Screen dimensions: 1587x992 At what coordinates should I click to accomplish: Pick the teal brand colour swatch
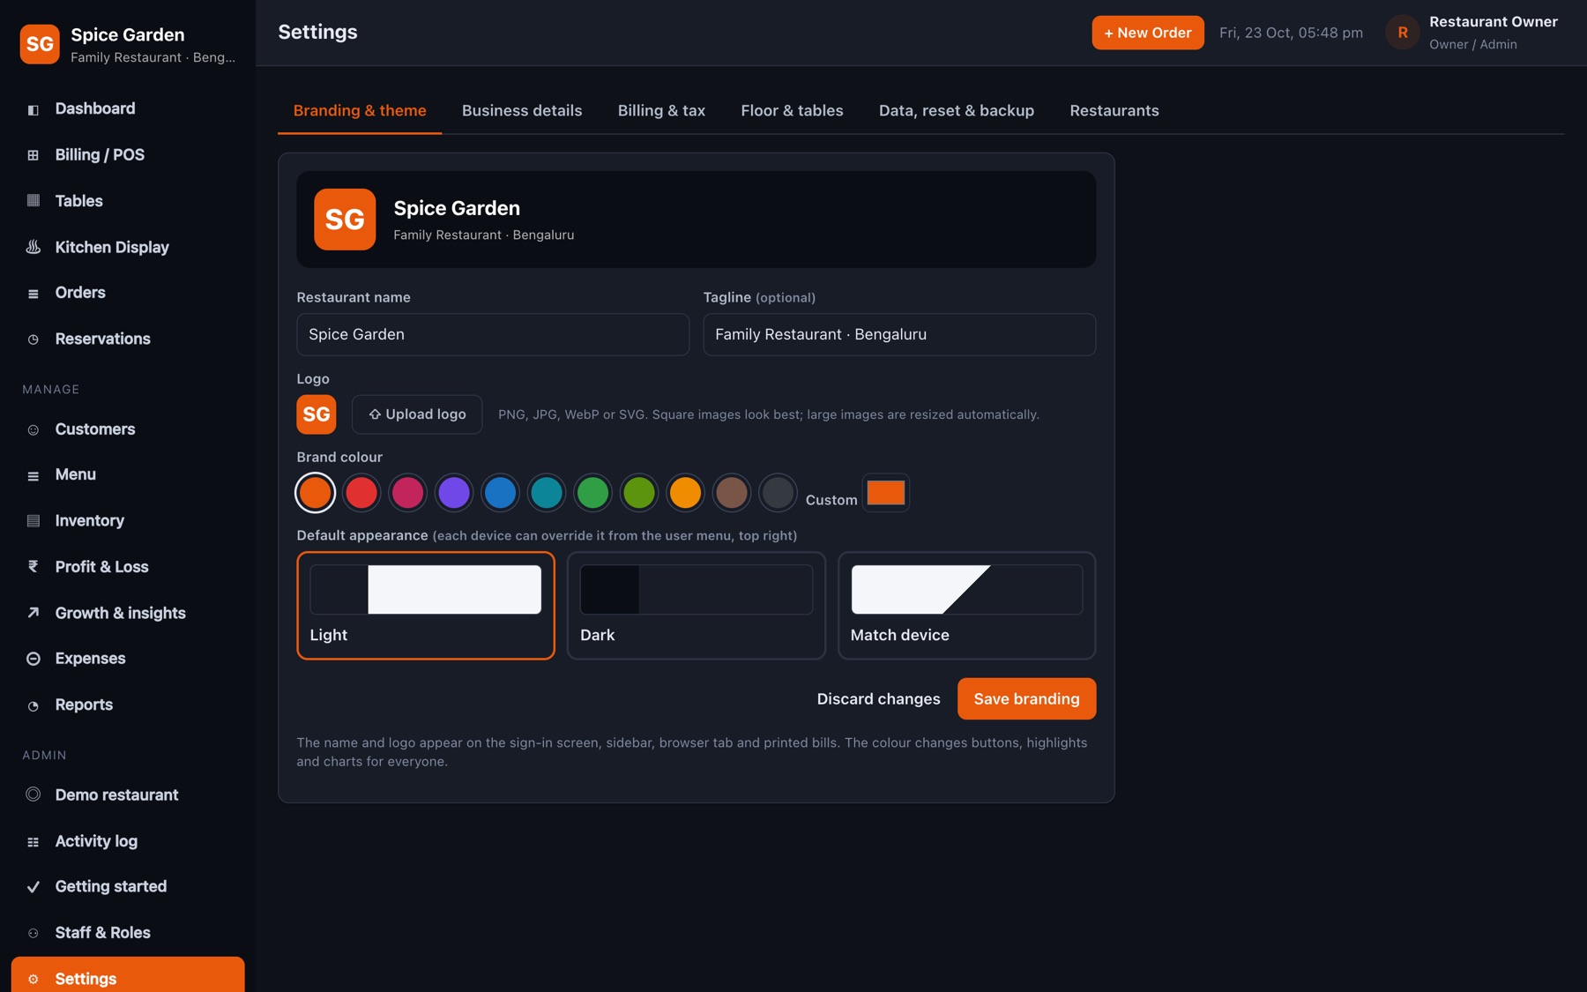tap(547, 493)
